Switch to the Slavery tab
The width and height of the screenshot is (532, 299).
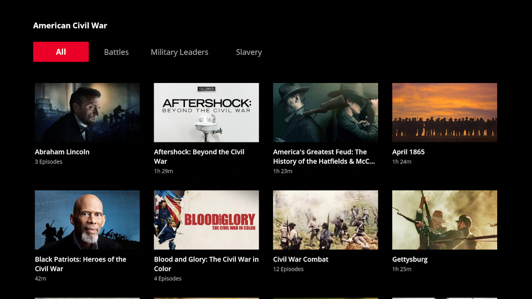249,52
